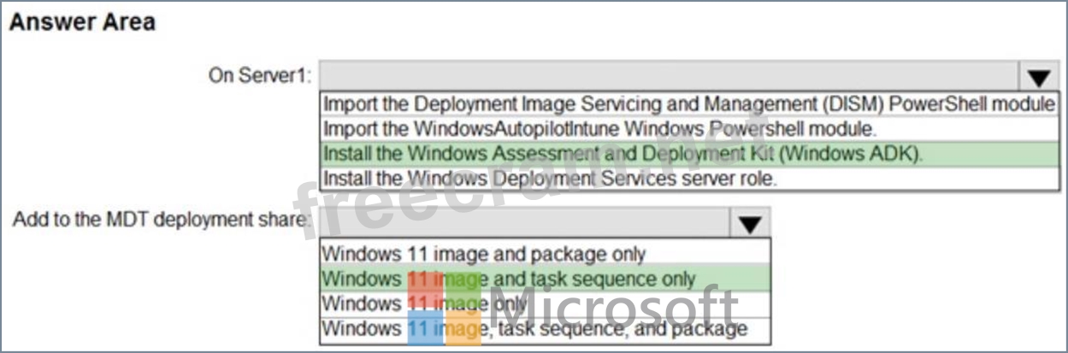Click the Microsoft wordmark text
The image size is (1068, 353).
(613, 309)
